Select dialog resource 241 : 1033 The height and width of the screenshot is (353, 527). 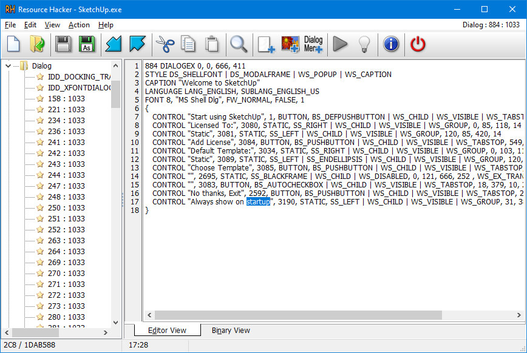point(66,143)
